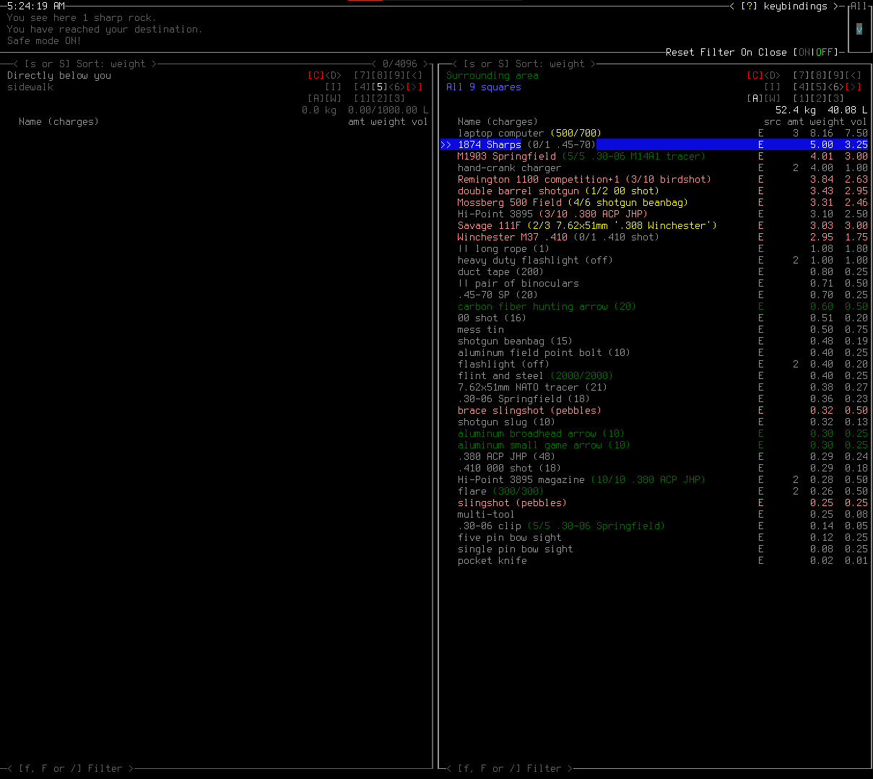Select [9] northeast square in left pane
The image size is (873, 779).
click(x=397, y=75)
